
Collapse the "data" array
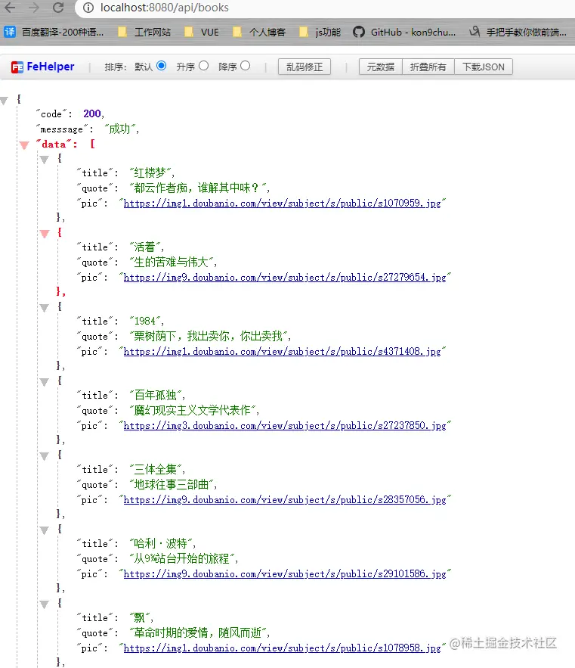pos(24,145)
